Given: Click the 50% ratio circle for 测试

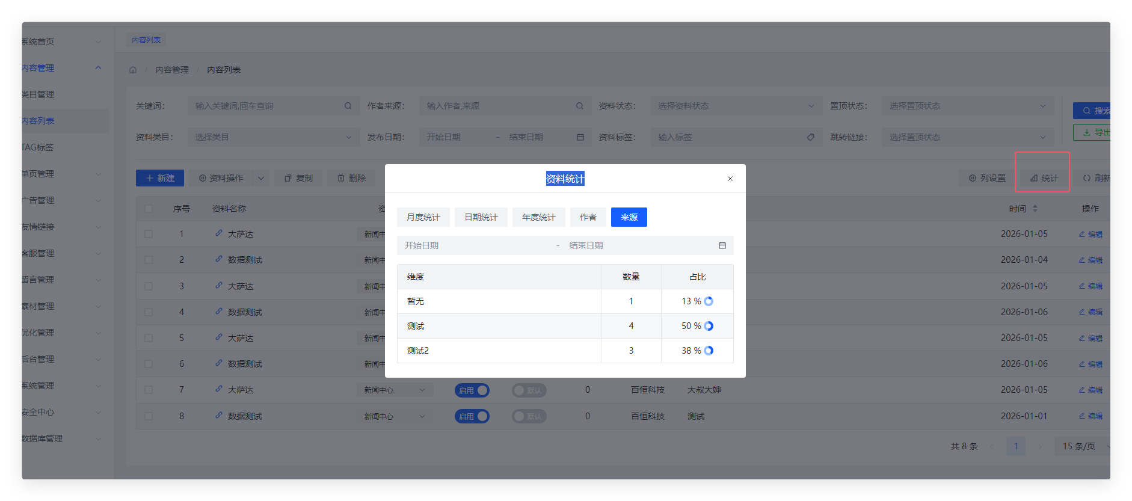Looking at the screenshot, I should (x=709, y=326).
